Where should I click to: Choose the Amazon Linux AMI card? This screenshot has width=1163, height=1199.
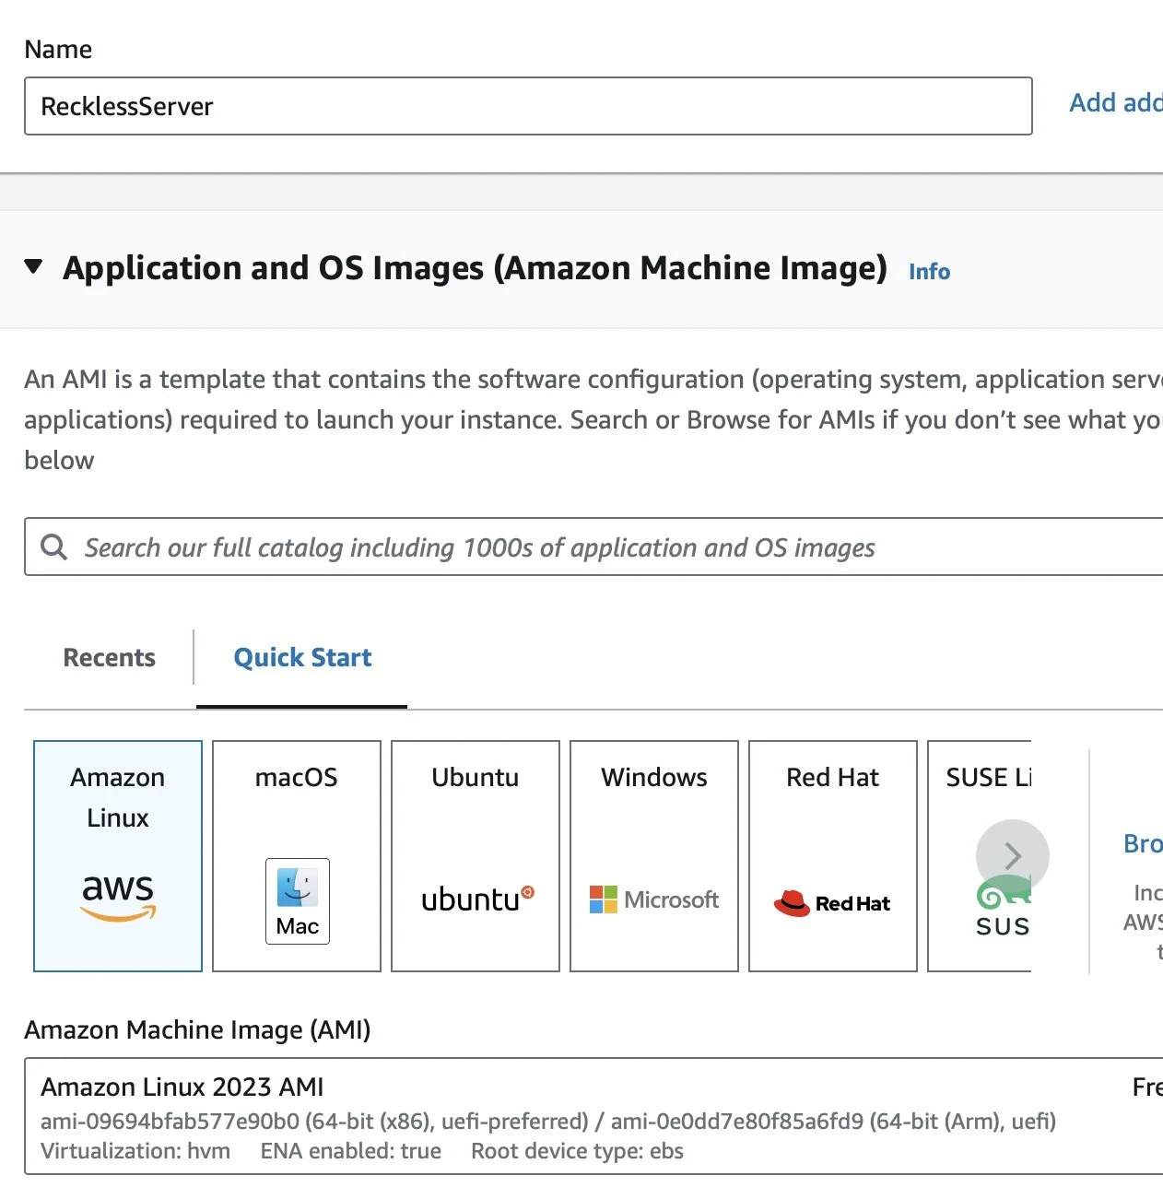coord(118,856)
